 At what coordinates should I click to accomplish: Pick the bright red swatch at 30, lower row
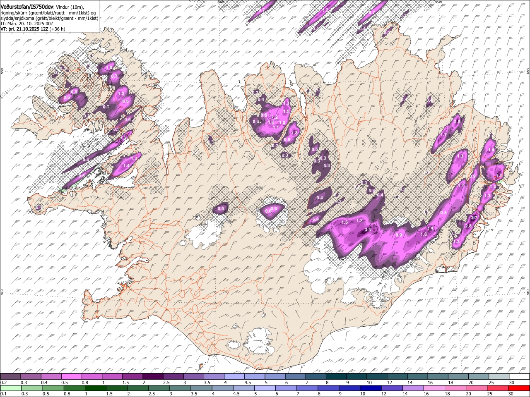(519, 388)
